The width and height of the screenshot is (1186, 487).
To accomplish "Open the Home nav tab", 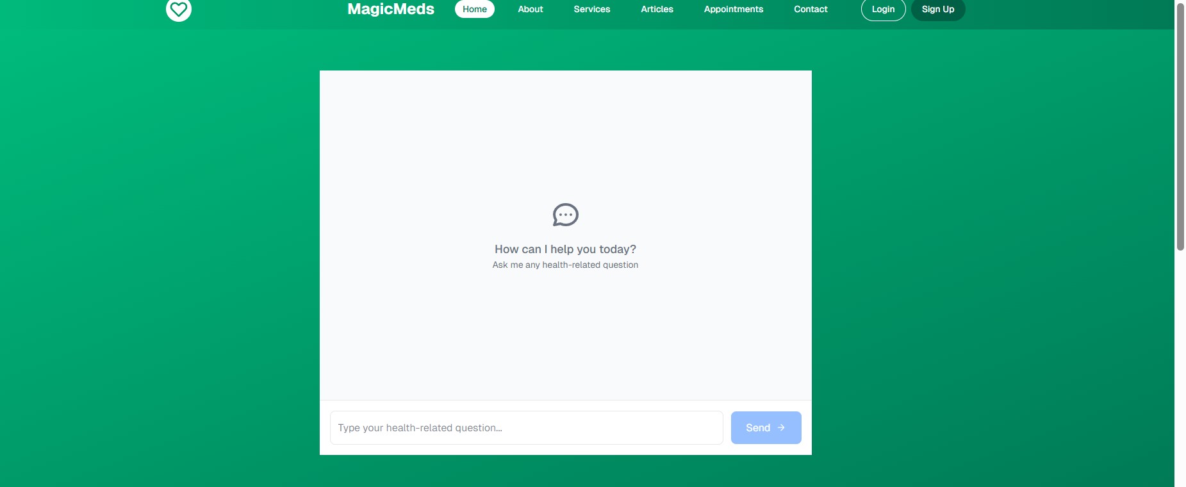I will pyautogui.click(x=475, y=9).
